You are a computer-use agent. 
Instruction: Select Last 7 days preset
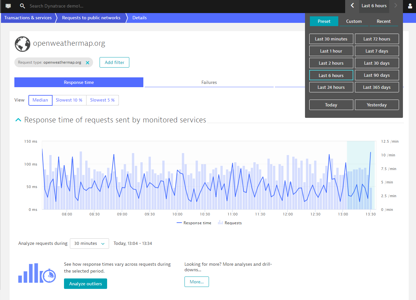[377, 51]
